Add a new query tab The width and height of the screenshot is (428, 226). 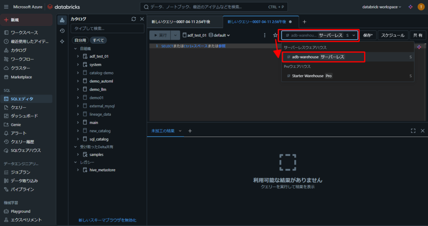[x=305, y=22]
